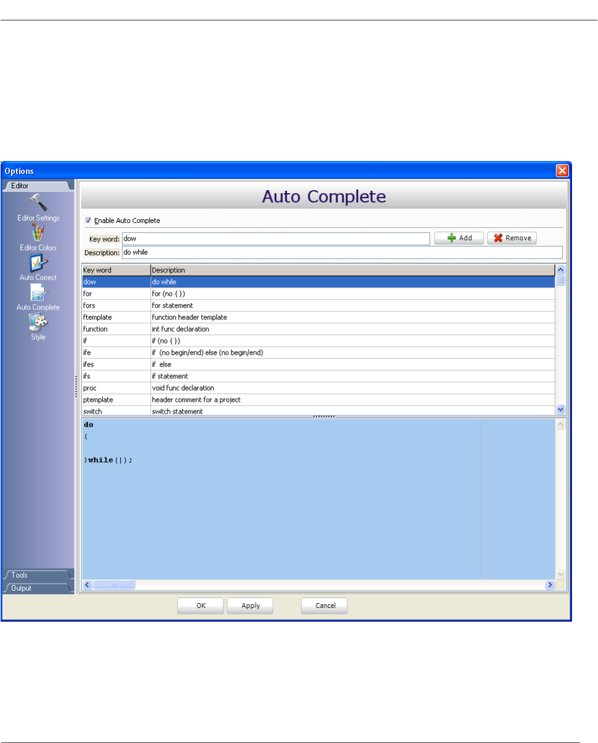Select the 'function' keyword row
Screen dimensions: 598x743
[x=318, y=329]
